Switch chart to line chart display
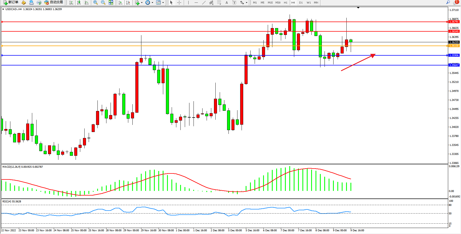 pyautogui.click(x=87, y=2)
